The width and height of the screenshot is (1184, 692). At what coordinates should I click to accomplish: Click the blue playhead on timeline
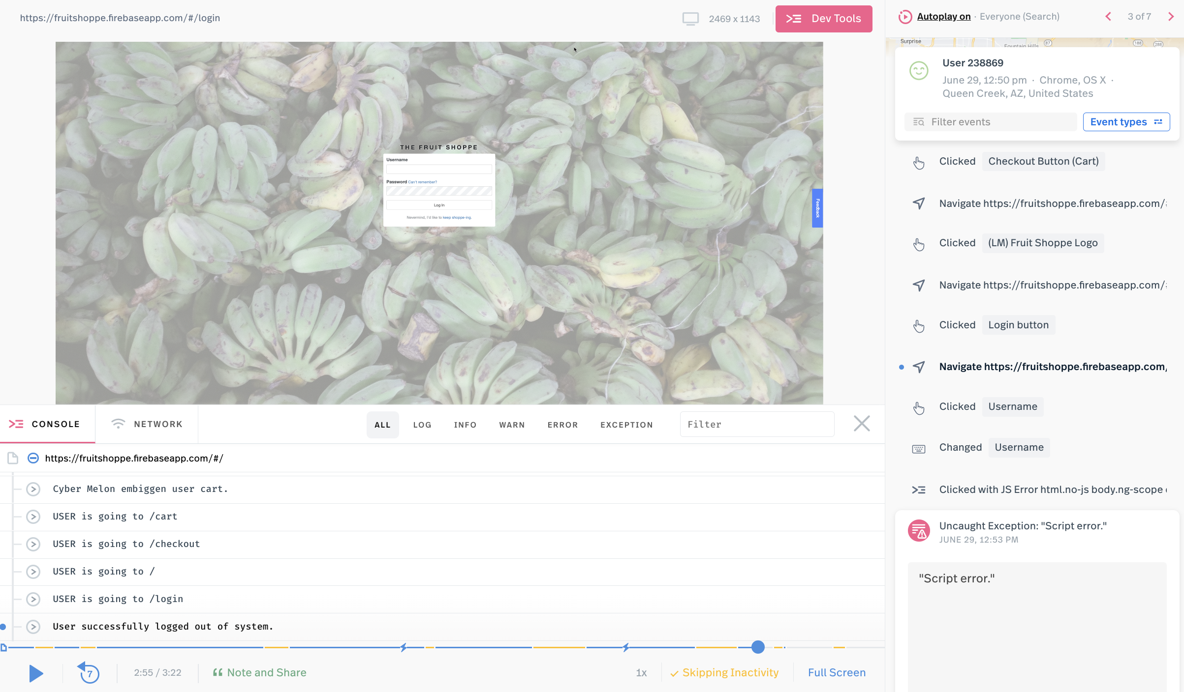tap(758, 647)
